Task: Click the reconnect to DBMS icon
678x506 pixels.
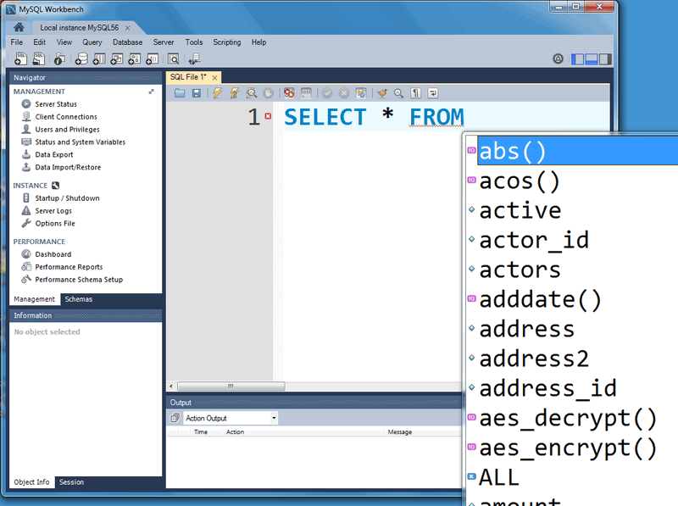Action: coord(195,58)
